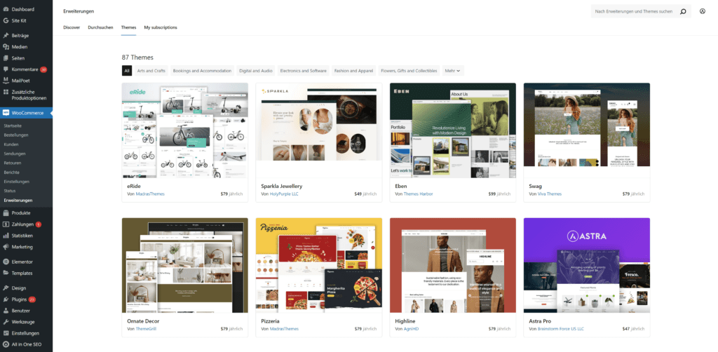
Task: Open the Themes Harbor vendor link
Action: tap(418, 194)
